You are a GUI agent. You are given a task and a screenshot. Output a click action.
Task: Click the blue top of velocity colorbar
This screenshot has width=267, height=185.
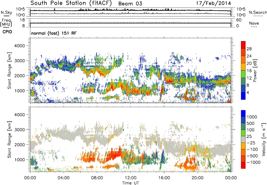pos(243,114)
